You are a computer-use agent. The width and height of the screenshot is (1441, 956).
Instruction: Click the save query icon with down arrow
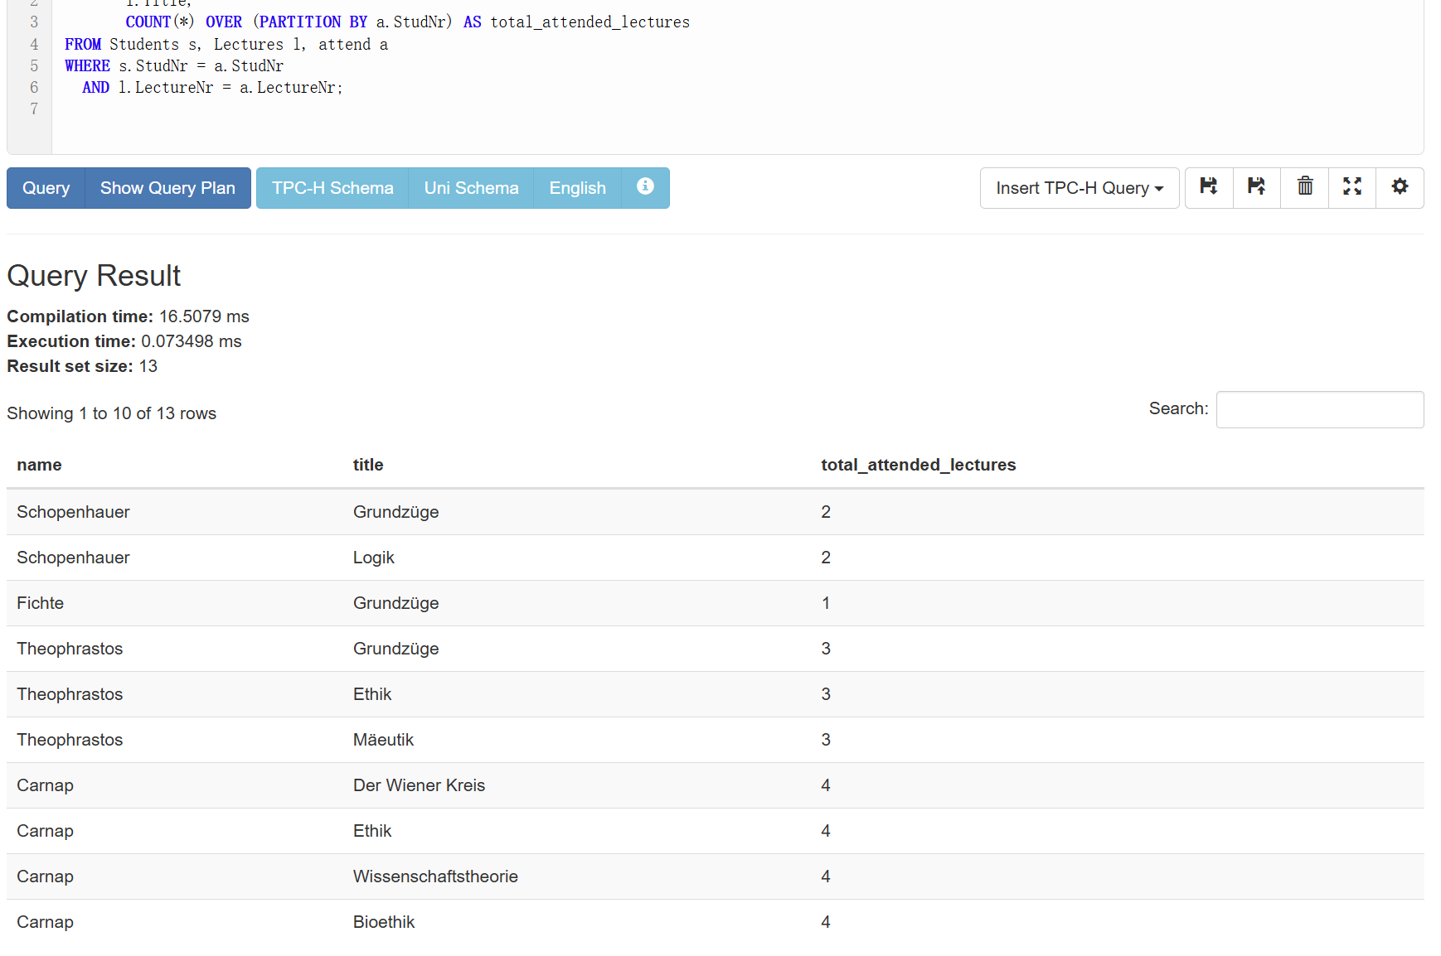1209,187
